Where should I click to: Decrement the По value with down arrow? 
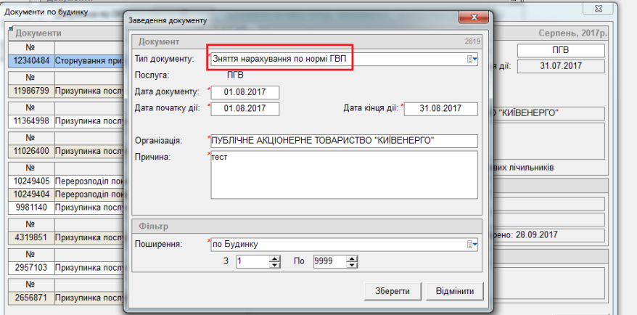(x=353, y=264)
